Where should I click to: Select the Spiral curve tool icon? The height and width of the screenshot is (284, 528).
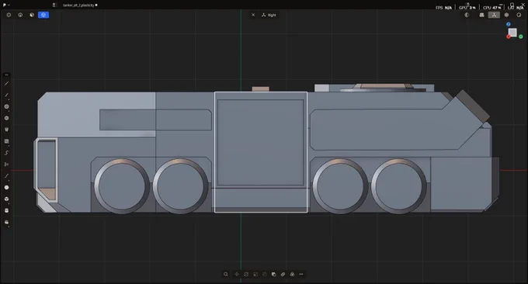point(6,153)
